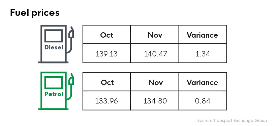Click the petrol variance value 0.84
This screenshot has height=126, width=273.
[203, 101]
